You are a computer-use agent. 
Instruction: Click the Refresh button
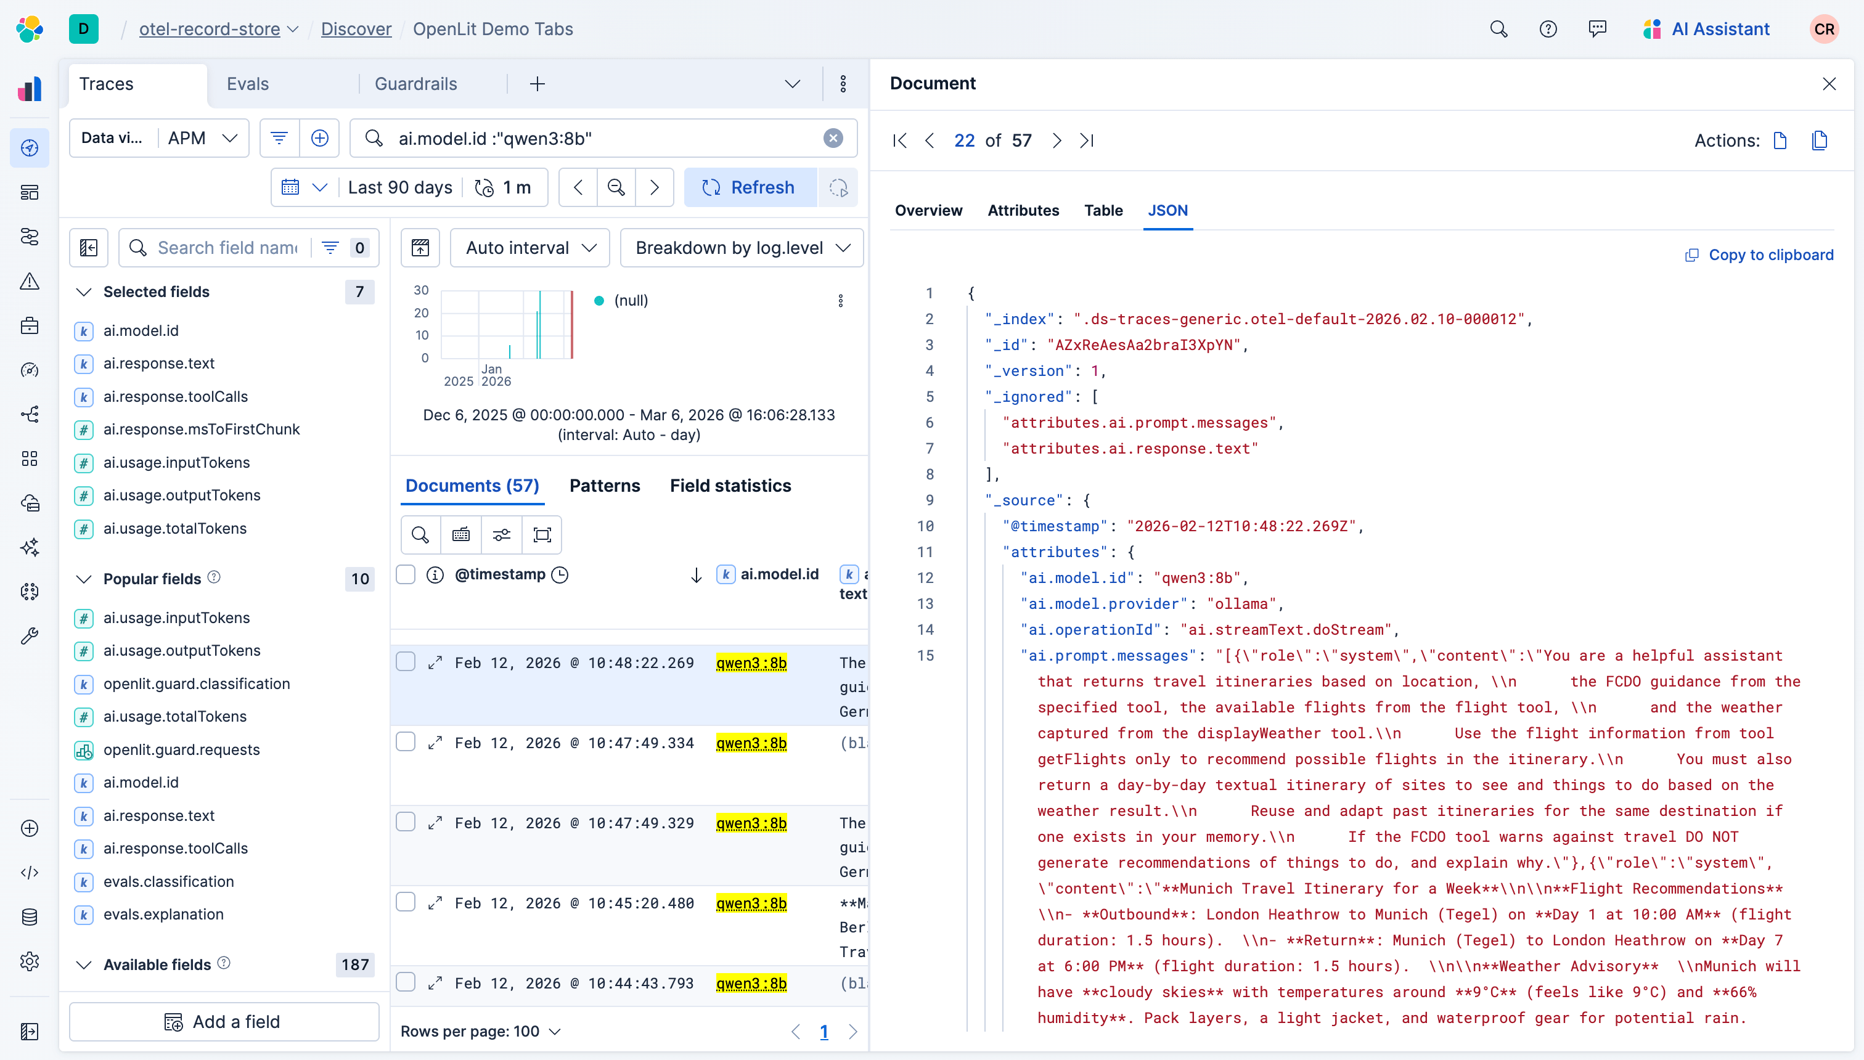point(751,187)
